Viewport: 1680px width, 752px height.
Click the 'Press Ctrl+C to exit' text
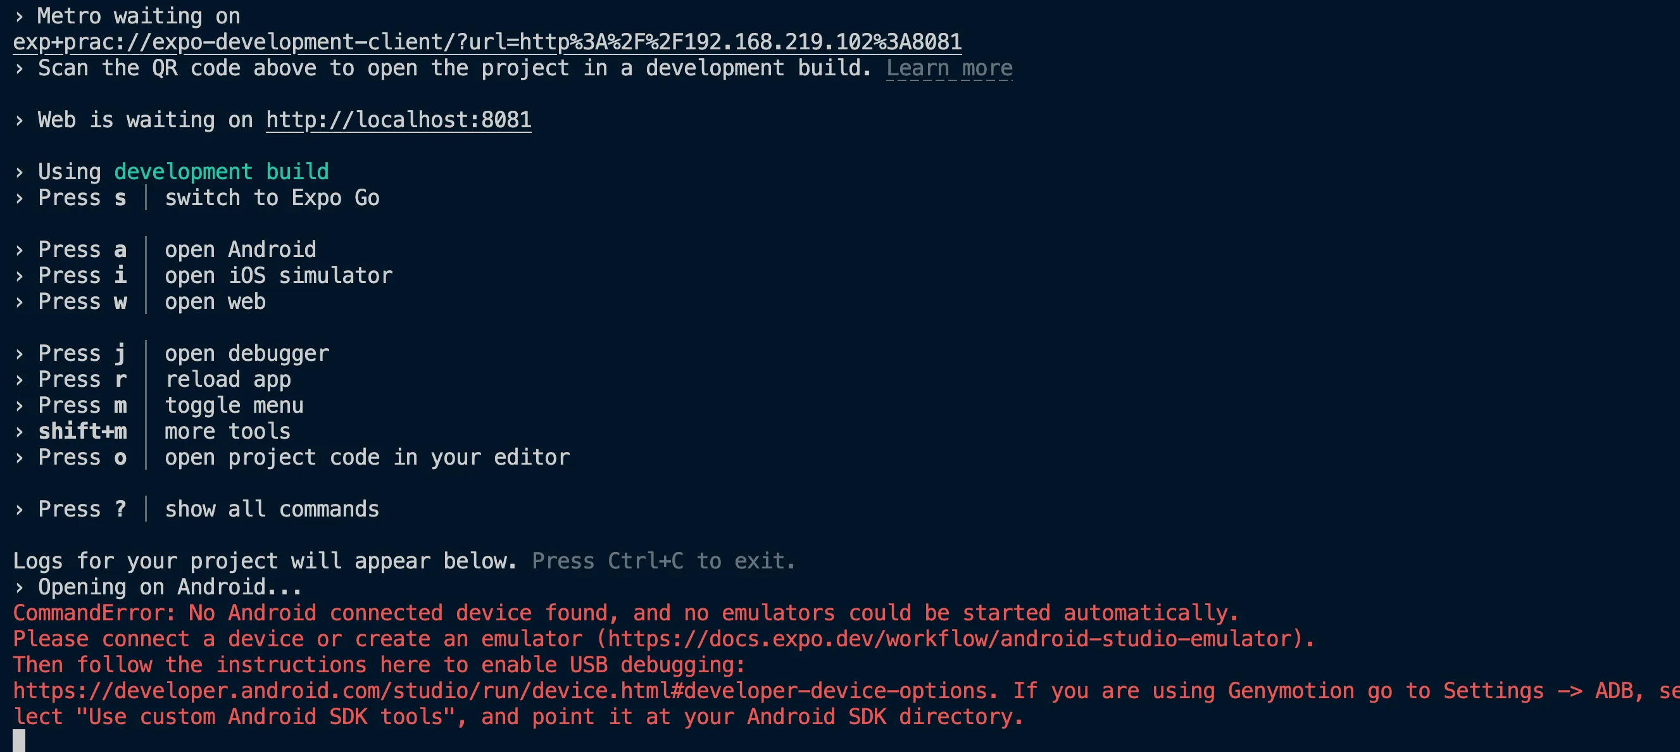tap(663, 561)
